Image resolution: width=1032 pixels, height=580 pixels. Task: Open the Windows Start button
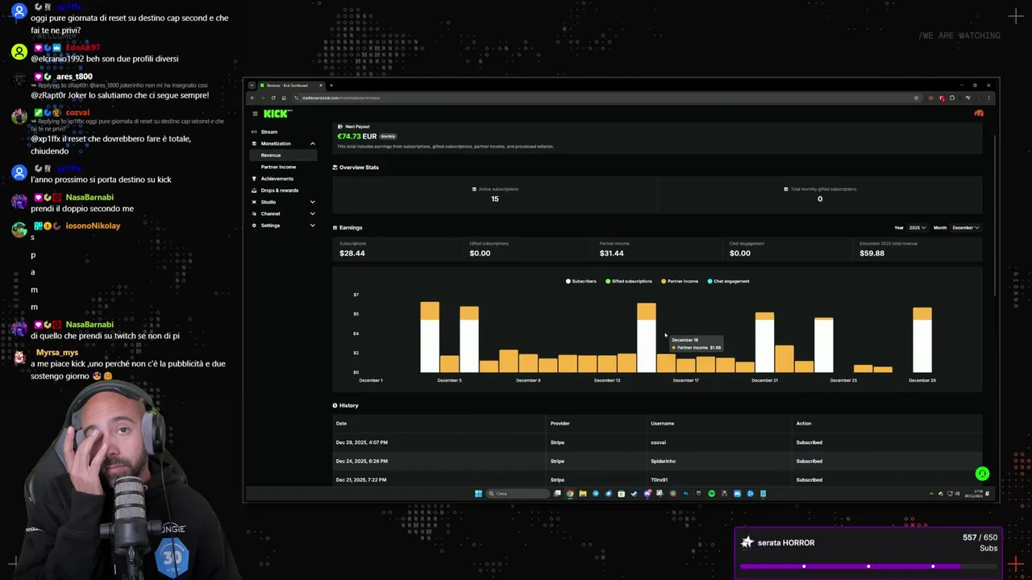478,494
